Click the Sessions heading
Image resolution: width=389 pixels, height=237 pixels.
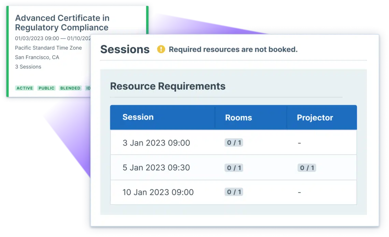[x=125, y=49]
